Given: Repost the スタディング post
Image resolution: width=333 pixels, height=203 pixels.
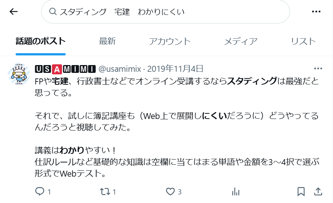Looking at the screenshot, I should click(x=108, y=192).
